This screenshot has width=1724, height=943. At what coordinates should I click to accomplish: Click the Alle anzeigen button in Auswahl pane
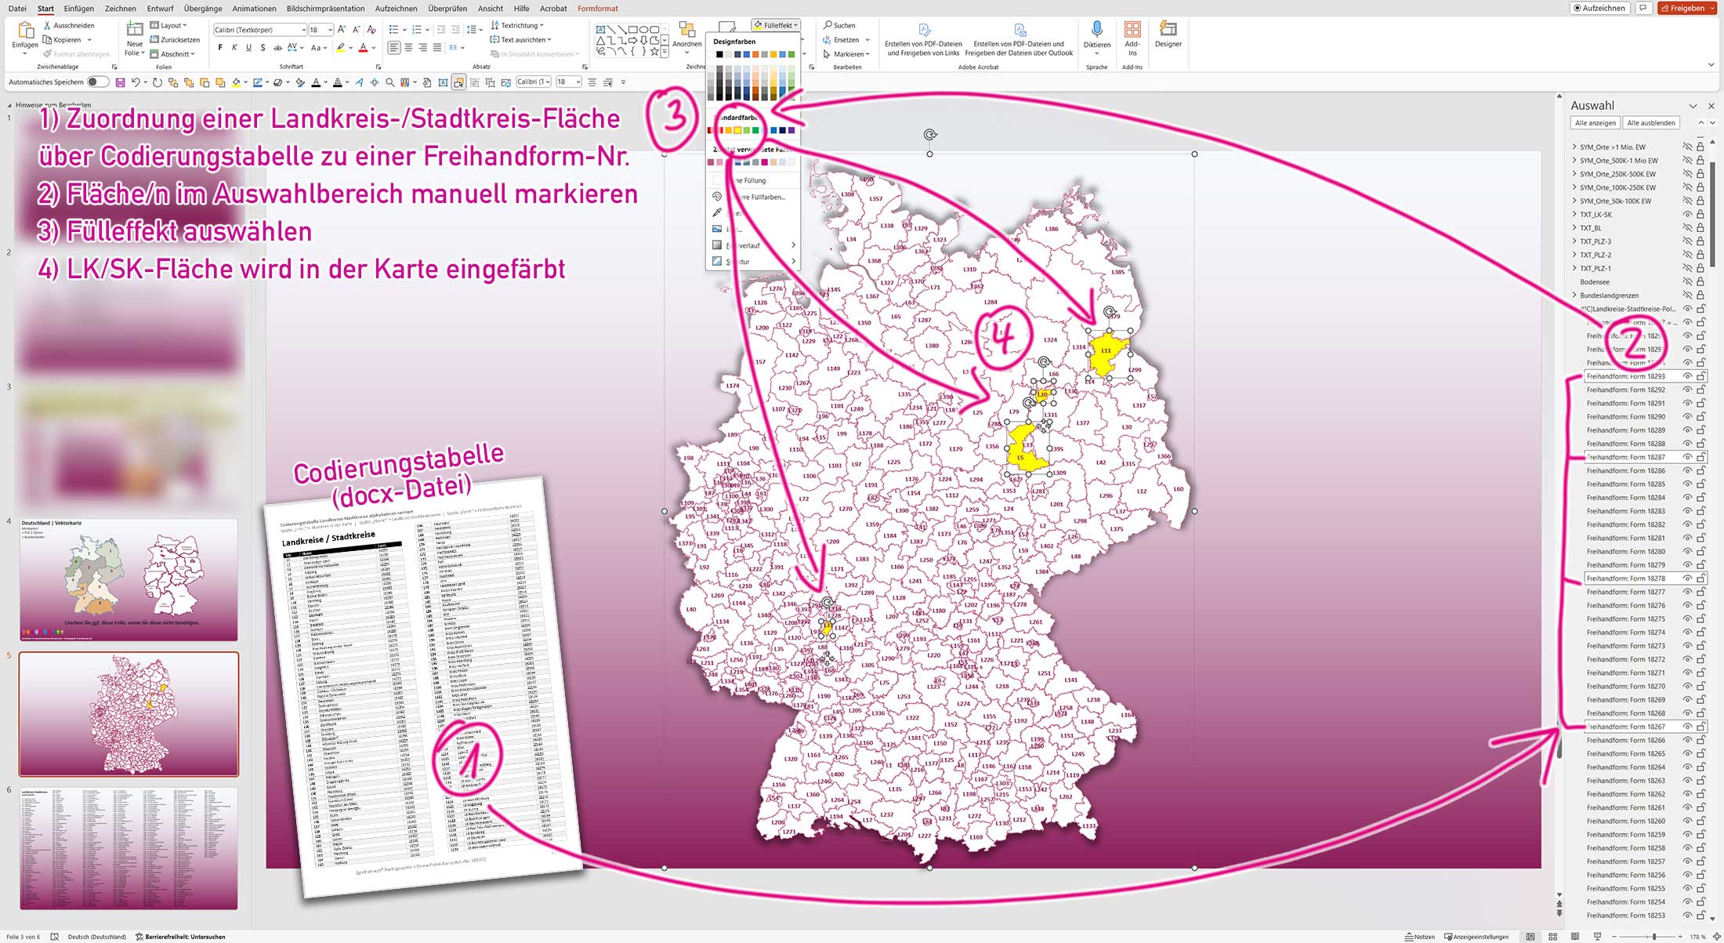click(x=1595, y=122)
